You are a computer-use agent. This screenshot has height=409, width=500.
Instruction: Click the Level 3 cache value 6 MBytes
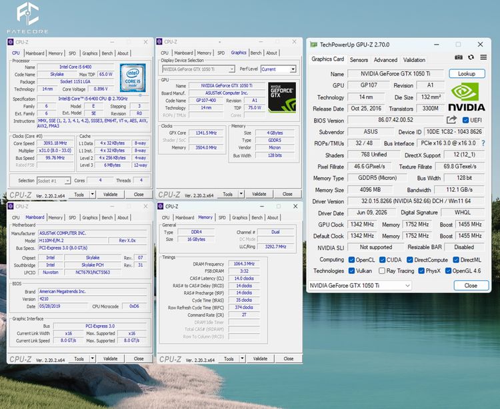pyautogui.click(x=112, y=165)
